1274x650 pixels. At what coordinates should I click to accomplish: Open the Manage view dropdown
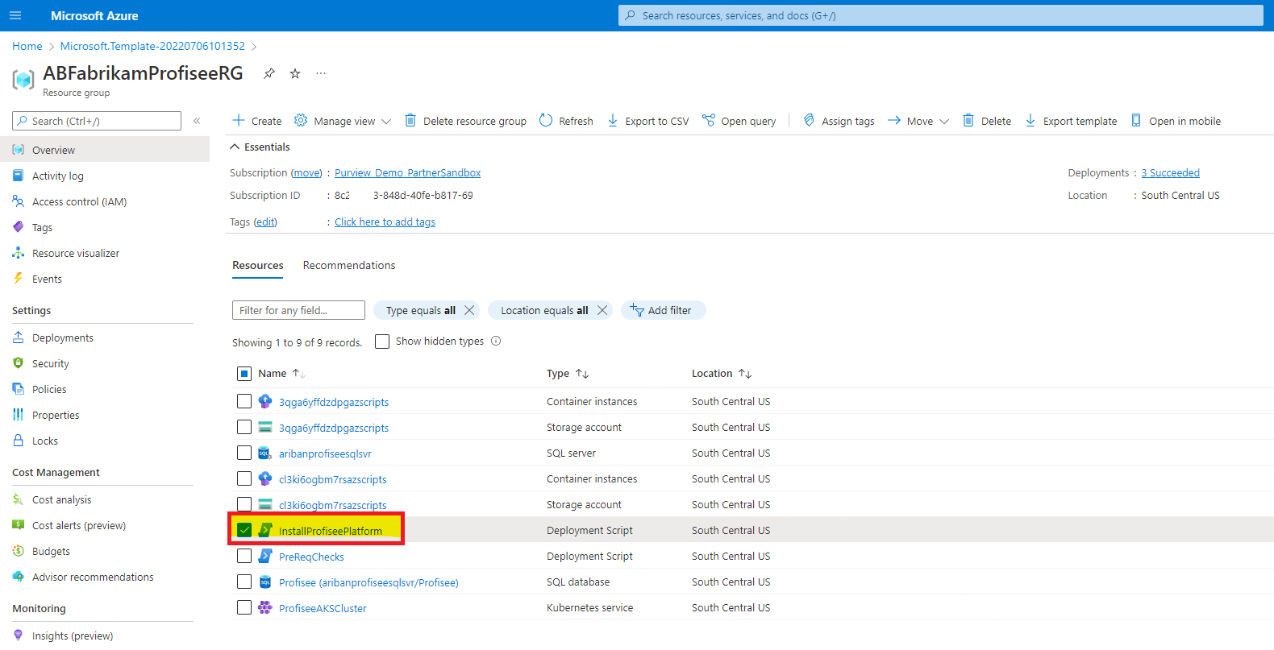[x=343, y=121]
